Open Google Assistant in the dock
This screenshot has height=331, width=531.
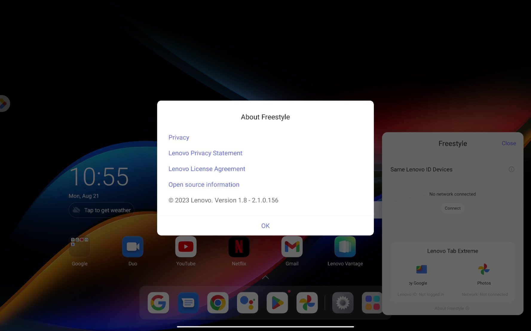point(247,303)
